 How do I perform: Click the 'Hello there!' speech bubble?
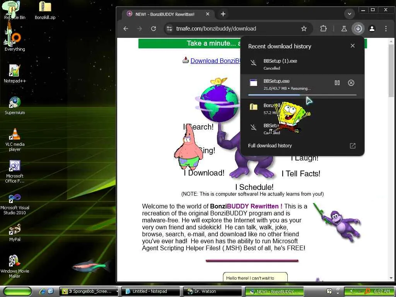click(255, 277)
